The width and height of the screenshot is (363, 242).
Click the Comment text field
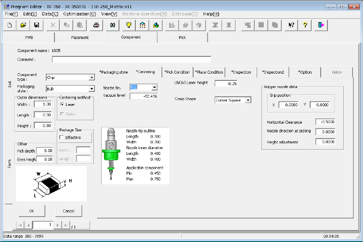pyautogui.click(x=131, y=60)
